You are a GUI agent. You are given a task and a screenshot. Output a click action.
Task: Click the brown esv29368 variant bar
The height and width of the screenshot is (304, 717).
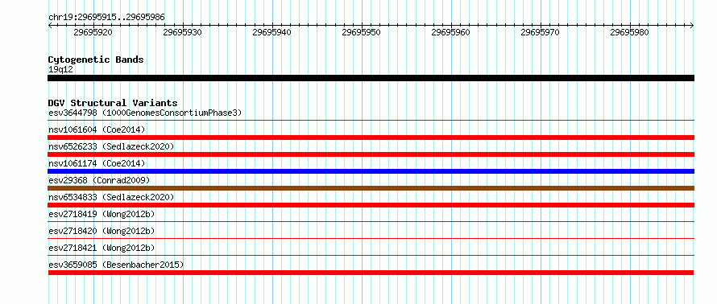[x=371, y=188]
